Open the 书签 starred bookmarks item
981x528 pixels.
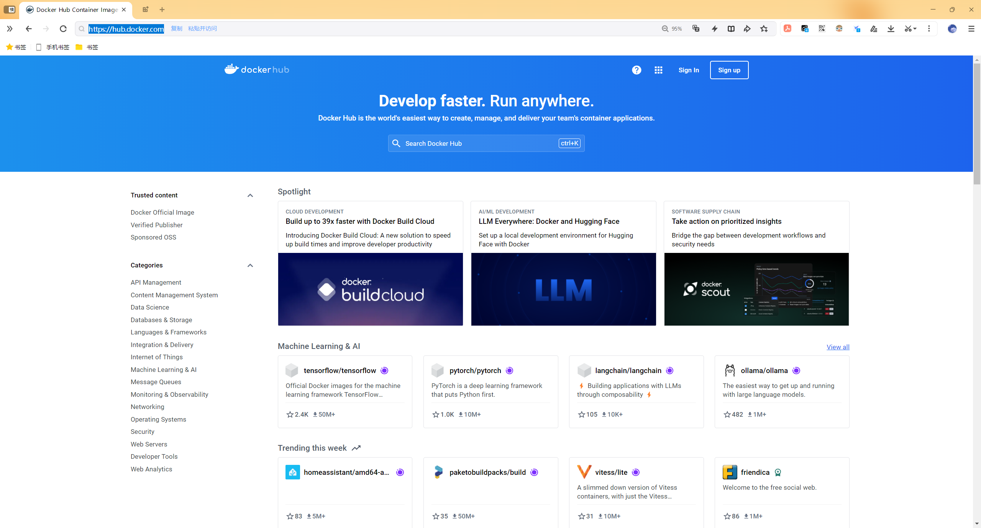(x=16, y=47)
